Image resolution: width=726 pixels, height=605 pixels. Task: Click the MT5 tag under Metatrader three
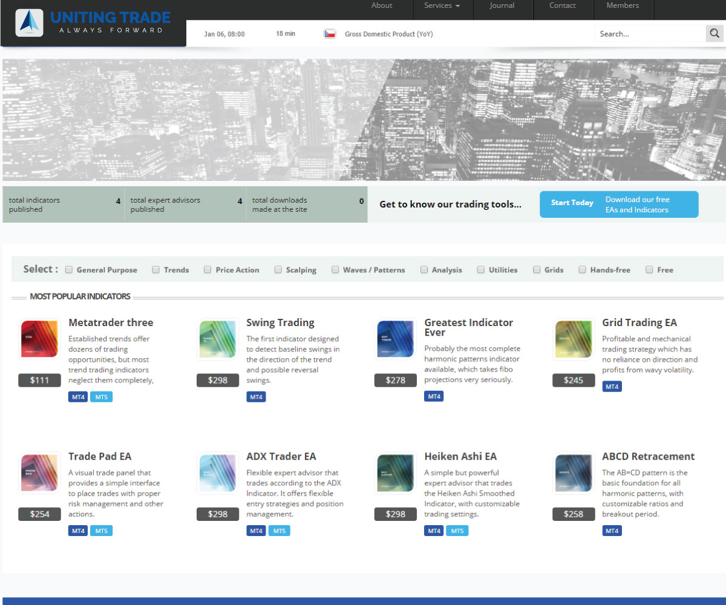click(101, 397)
